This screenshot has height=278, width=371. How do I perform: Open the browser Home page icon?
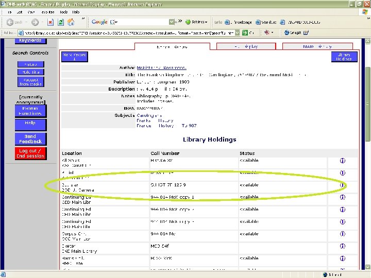[71, 22]
